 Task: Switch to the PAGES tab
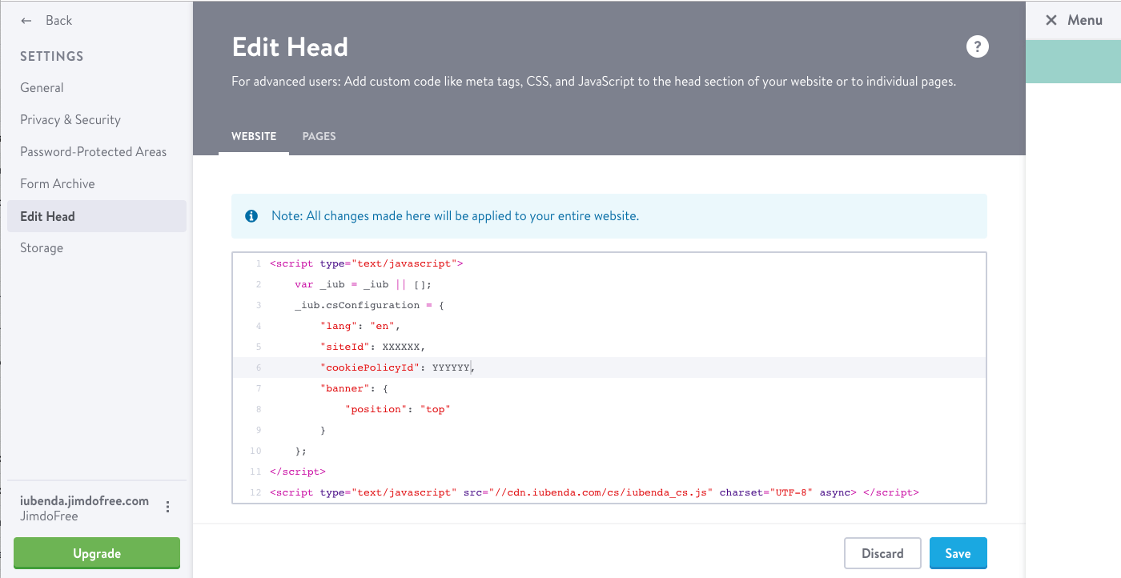319,136
